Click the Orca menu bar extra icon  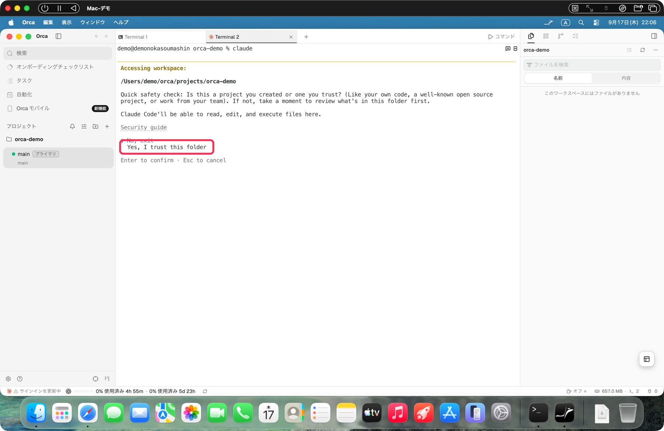pyautogui.click(x=549, y=22)
